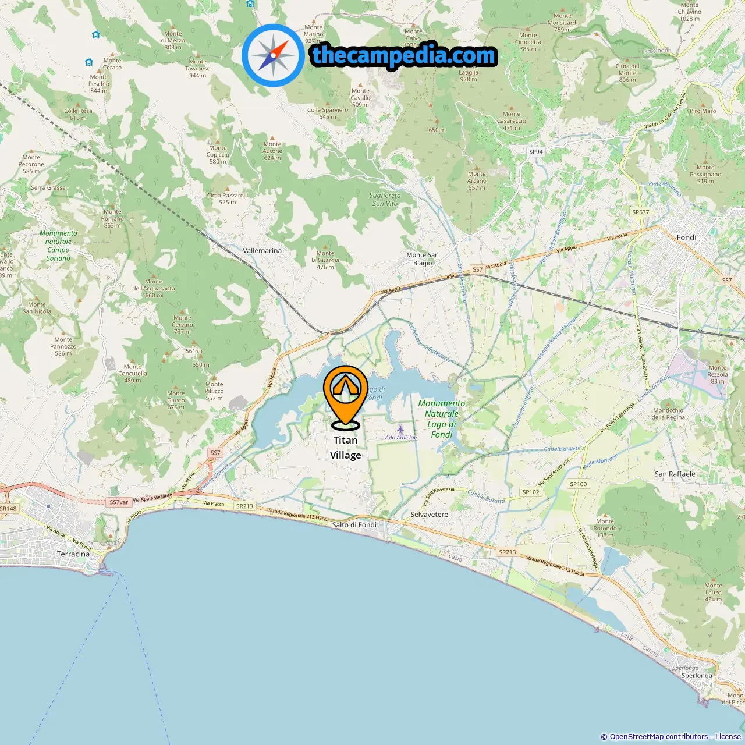Click the SR148 road shield by Terracina
Viewport: 745px width, 745px height.
(x=8, y=509)
